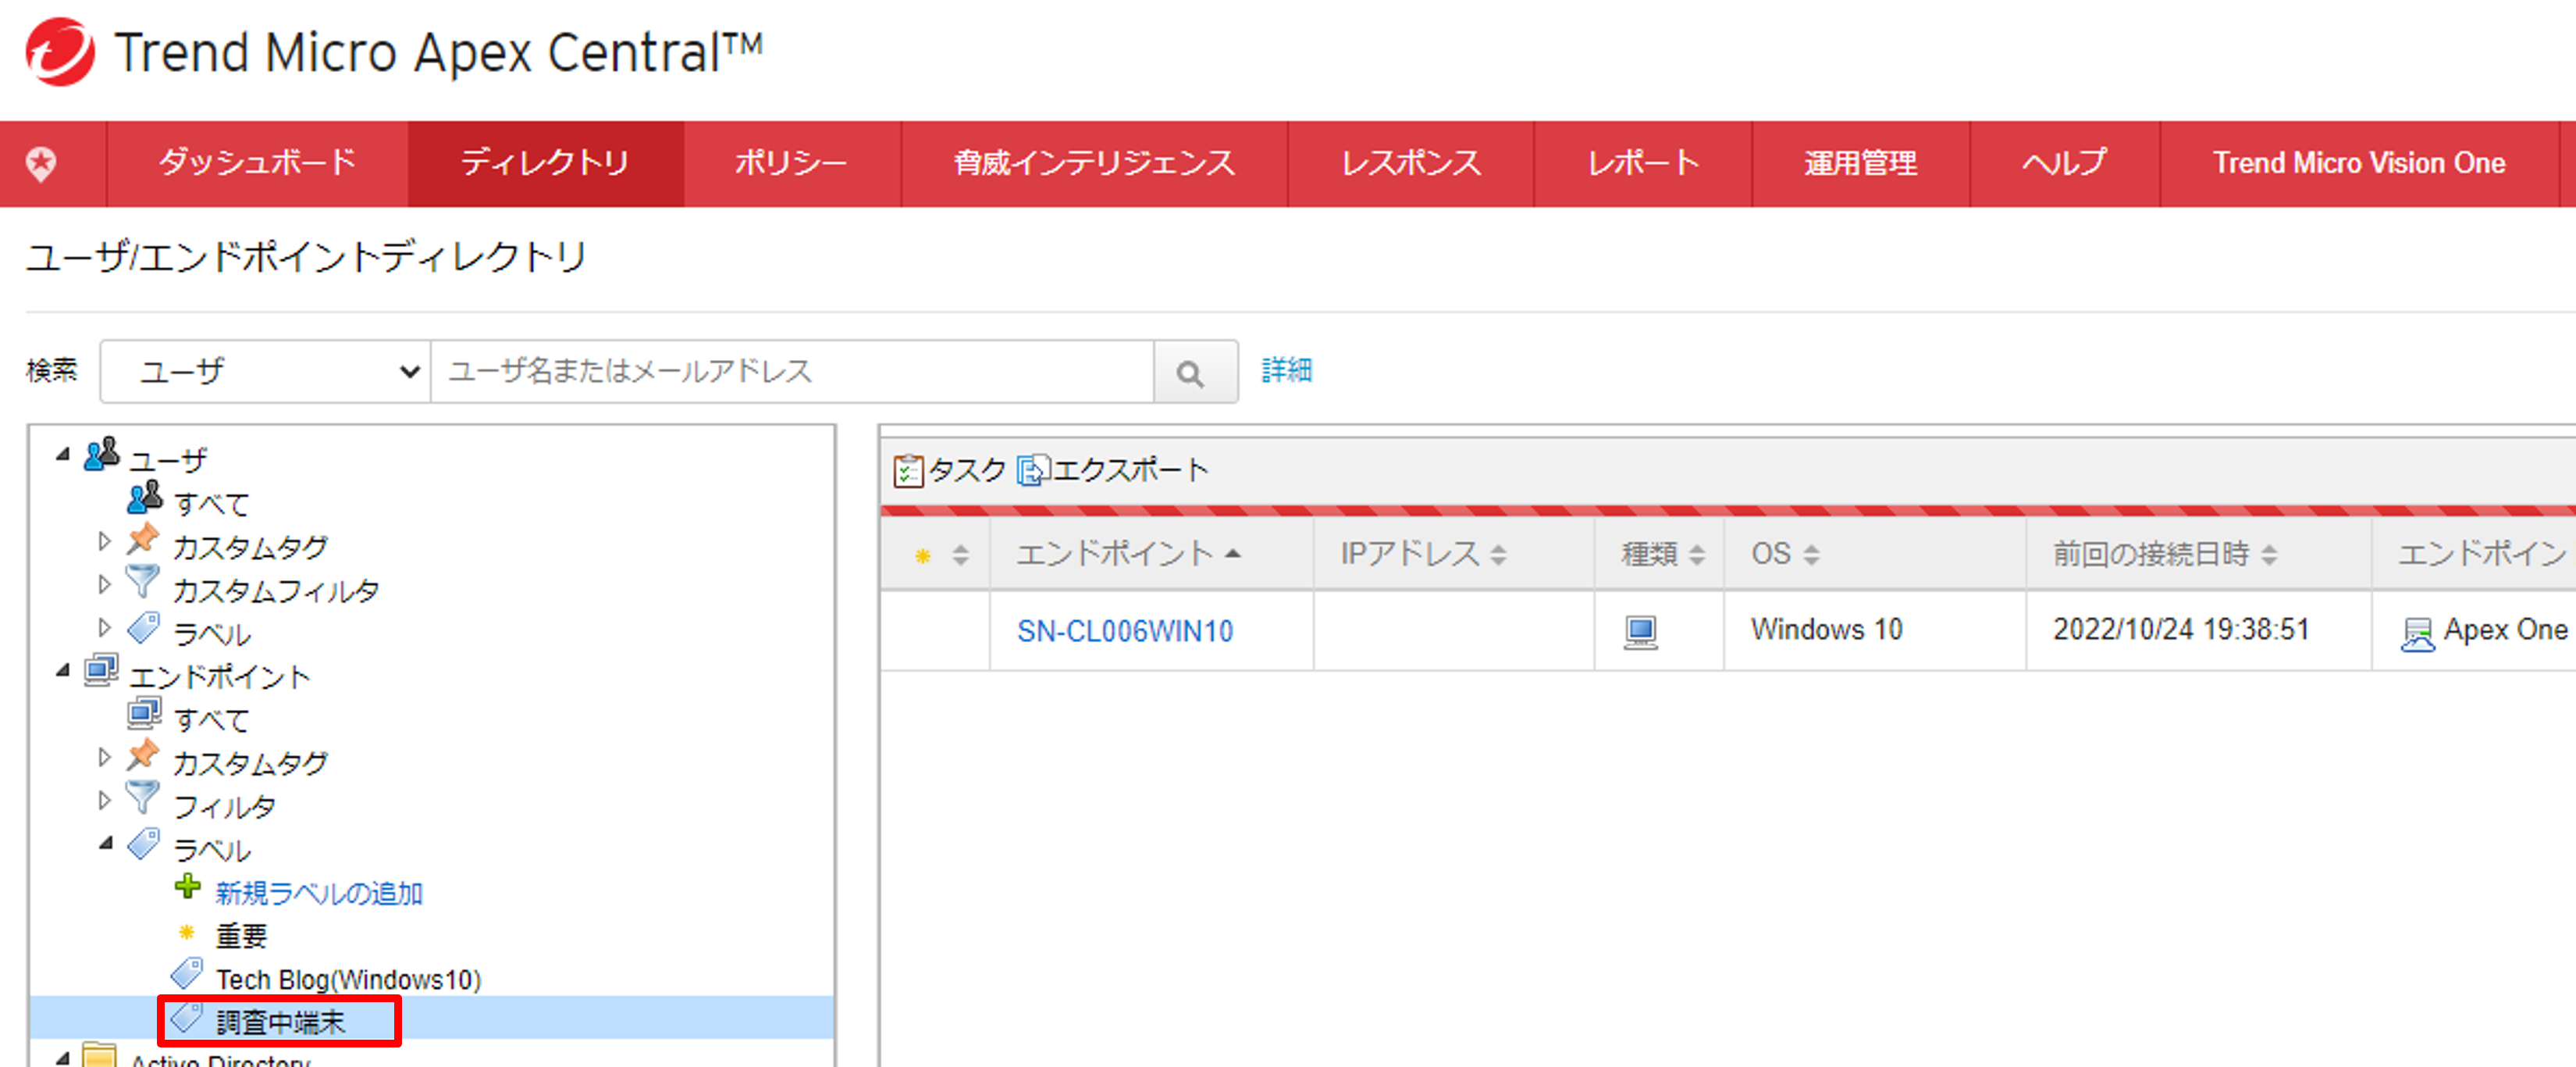Click the green plus new label icon
2576x1067 pixels.
pos(187,887)
